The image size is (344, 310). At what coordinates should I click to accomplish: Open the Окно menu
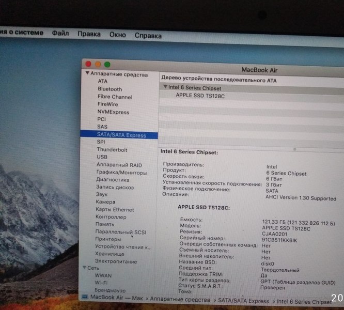point(117,35)
